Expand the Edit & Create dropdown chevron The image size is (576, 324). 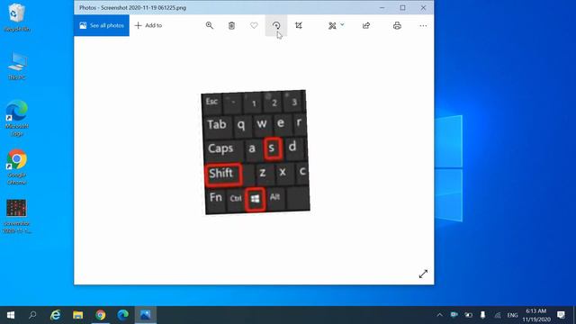(342, 25)
